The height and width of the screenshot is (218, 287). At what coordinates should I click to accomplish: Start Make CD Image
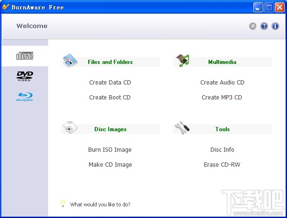pyautogui.click(x=110, y=165)
